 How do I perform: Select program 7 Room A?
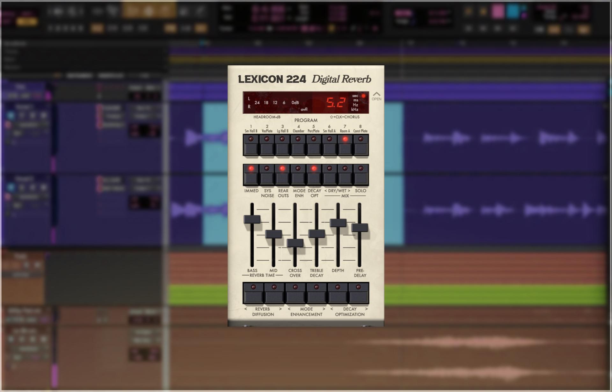click(345, 145)
